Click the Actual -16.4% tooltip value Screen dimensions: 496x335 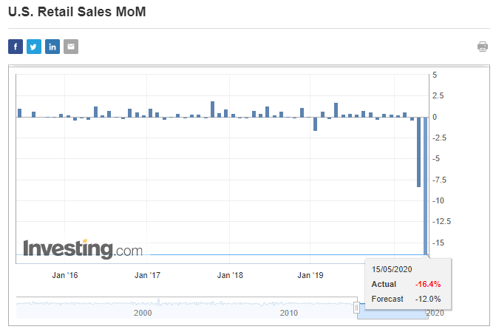[x=428, y=284]
